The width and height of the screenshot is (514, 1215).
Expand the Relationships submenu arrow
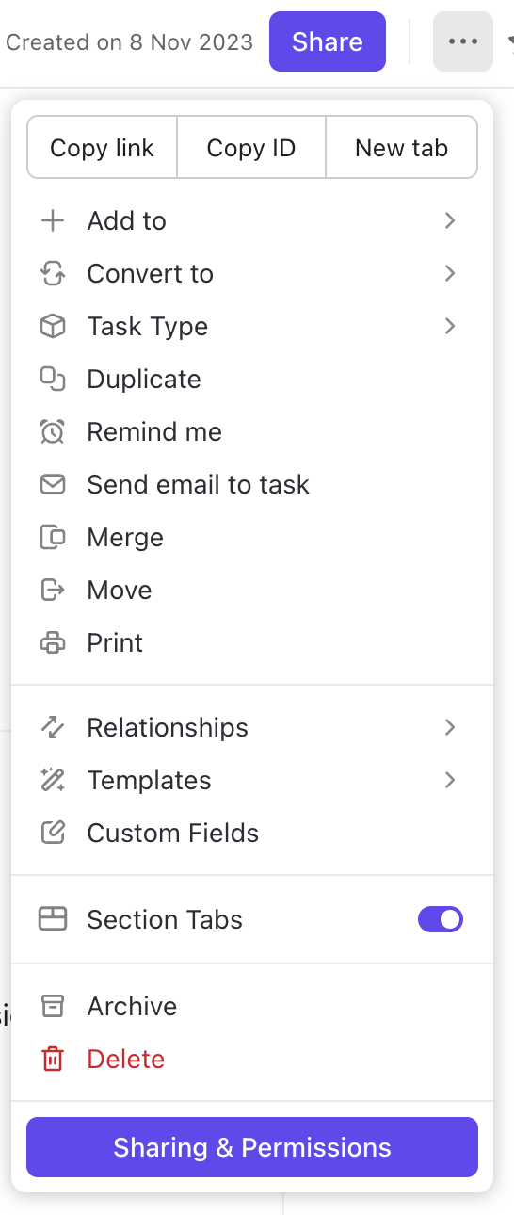(450, 727)
